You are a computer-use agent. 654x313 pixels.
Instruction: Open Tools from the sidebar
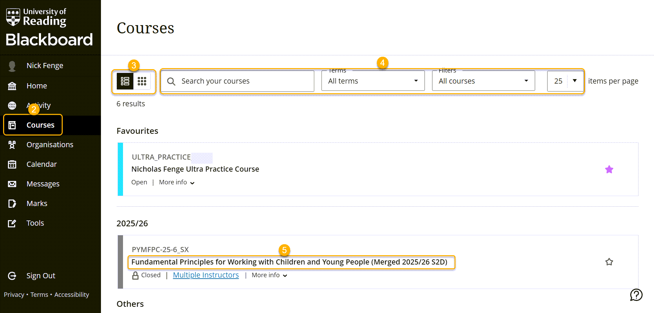[x=35, y=223]
